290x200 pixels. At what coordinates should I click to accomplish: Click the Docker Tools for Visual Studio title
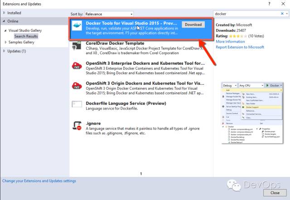point(131,23)
